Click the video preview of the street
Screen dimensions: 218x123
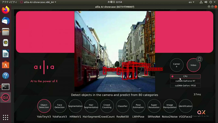pos(115,51)
